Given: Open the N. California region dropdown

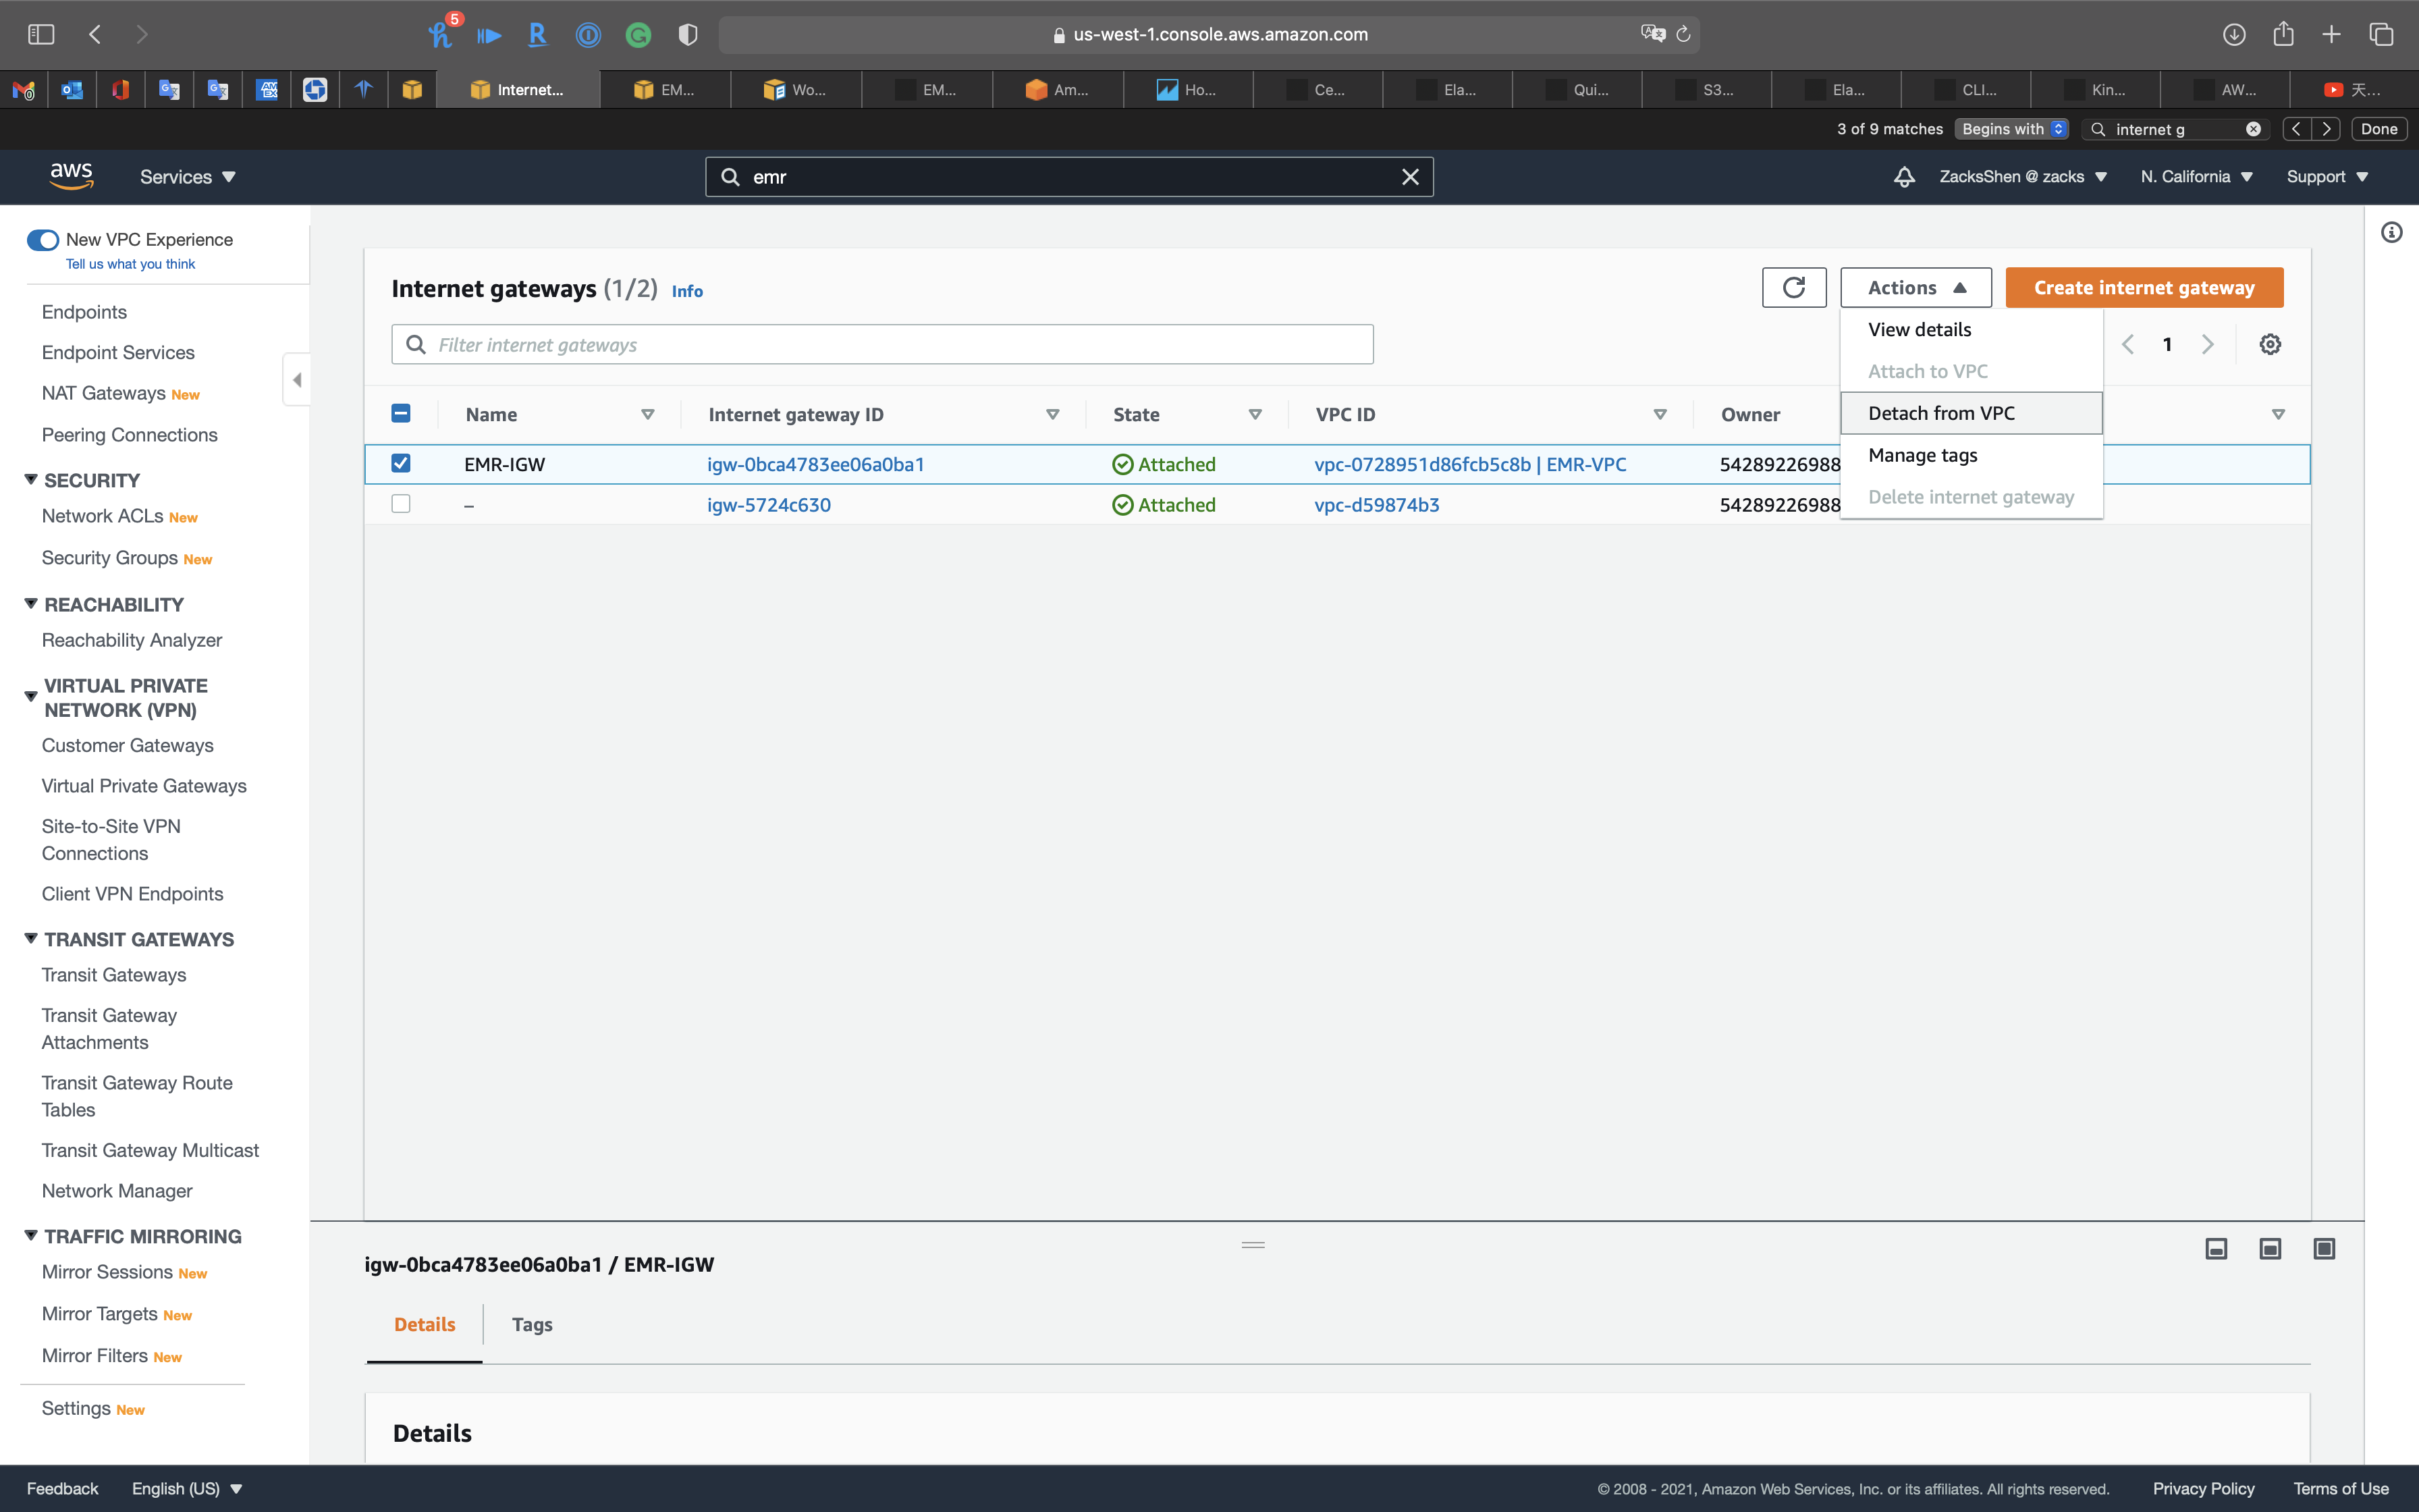Looking at the screenshot, I should click(2195, 177).
